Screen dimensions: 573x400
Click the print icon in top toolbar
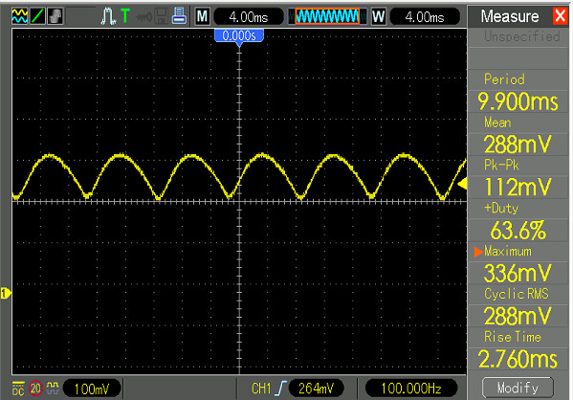[179, 15]
